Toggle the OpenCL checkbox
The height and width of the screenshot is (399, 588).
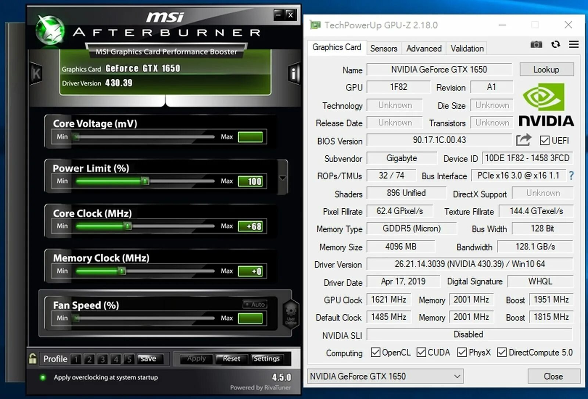pyautogui.click(x=375, y=352)
